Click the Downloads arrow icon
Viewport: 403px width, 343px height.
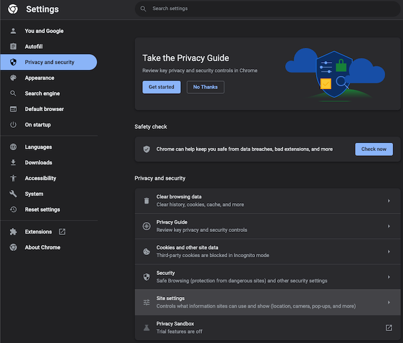pyautogui.click(x=13, y=162)
